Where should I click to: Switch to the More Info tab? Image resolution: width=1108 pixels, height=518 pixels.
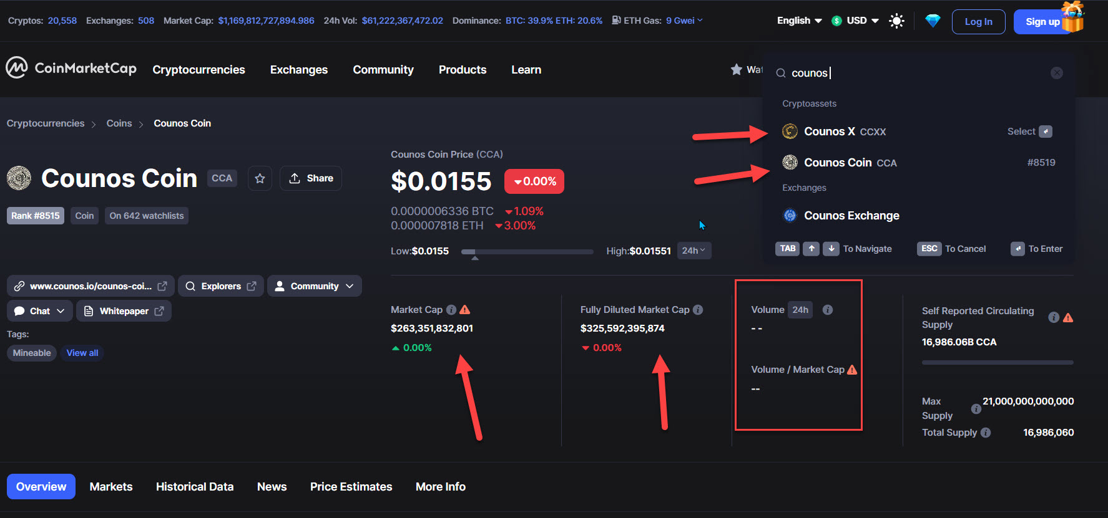441,487
